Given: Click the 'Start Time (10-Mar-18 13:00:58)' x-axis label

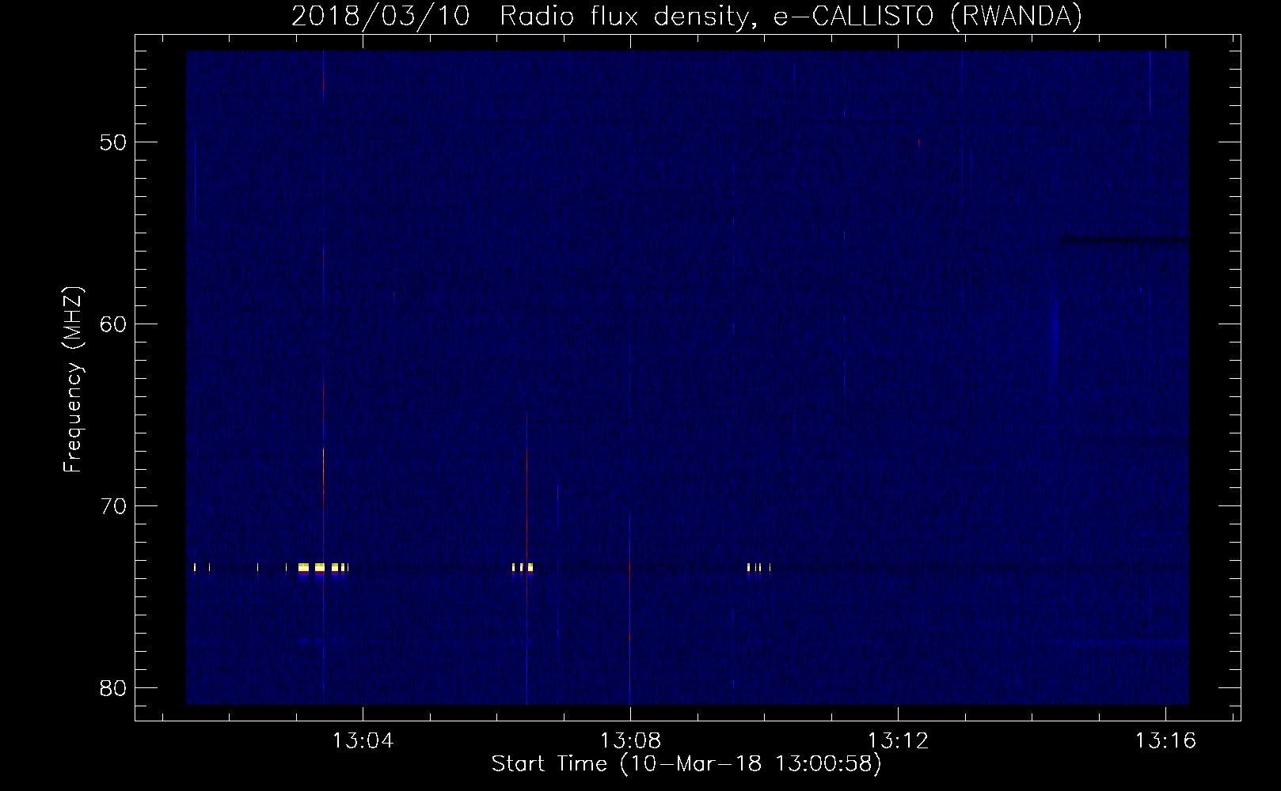Looking at the screenshot, I should [686, 764].
